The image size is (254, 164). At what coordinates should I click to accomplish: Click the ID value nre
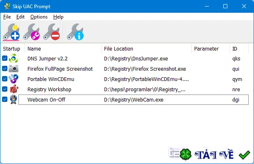[x=236, y=89]
